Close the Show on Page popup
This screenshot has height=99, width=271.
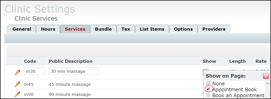tap(266, 76)
